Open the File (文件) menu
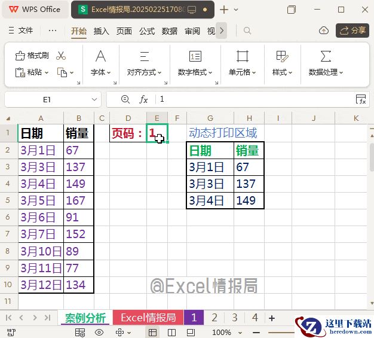This screenshot has width=374, height=338. click(x=21, y=31)
